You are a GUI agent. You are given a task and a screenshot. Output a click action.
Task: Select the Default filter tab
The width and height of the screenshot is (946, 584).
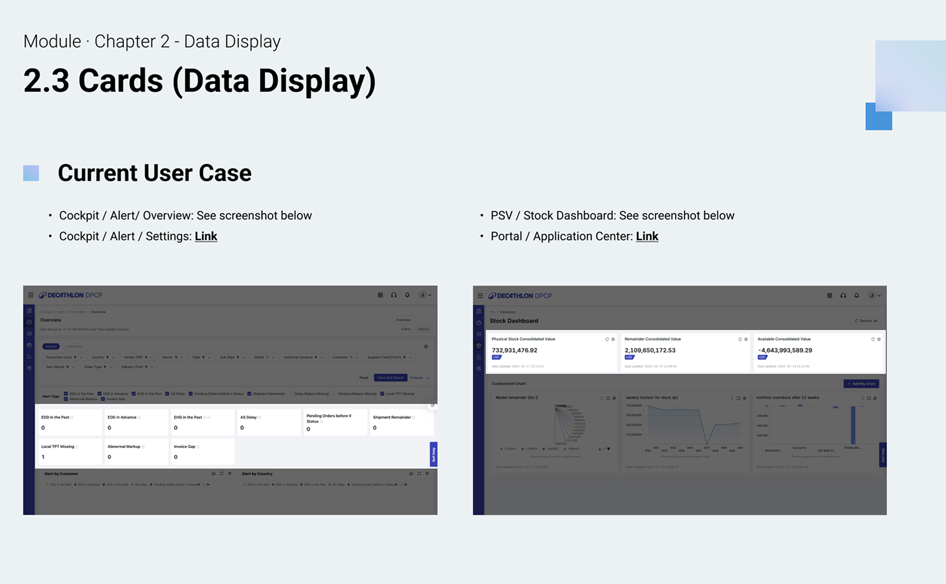pos(51,346)
